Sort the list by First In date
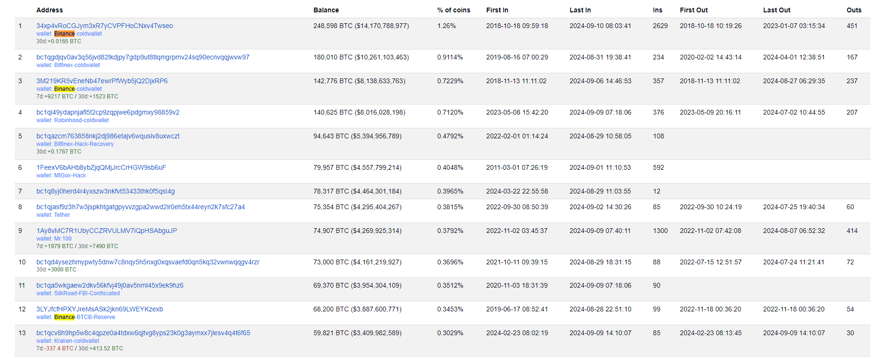Viewport: 878px width, 358px height. point(497,10)
